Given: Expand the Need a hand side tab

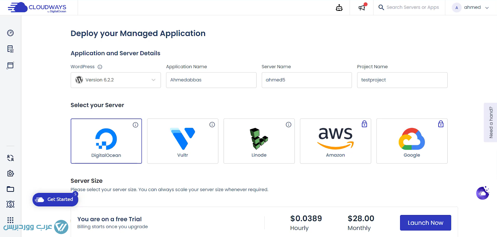Looking at the screenshot, I should click(491, 122).
